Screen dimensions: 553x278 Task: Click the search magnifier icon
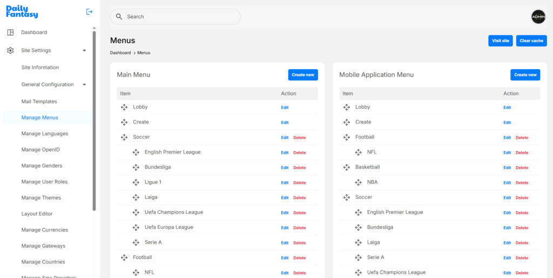point(119,17)
